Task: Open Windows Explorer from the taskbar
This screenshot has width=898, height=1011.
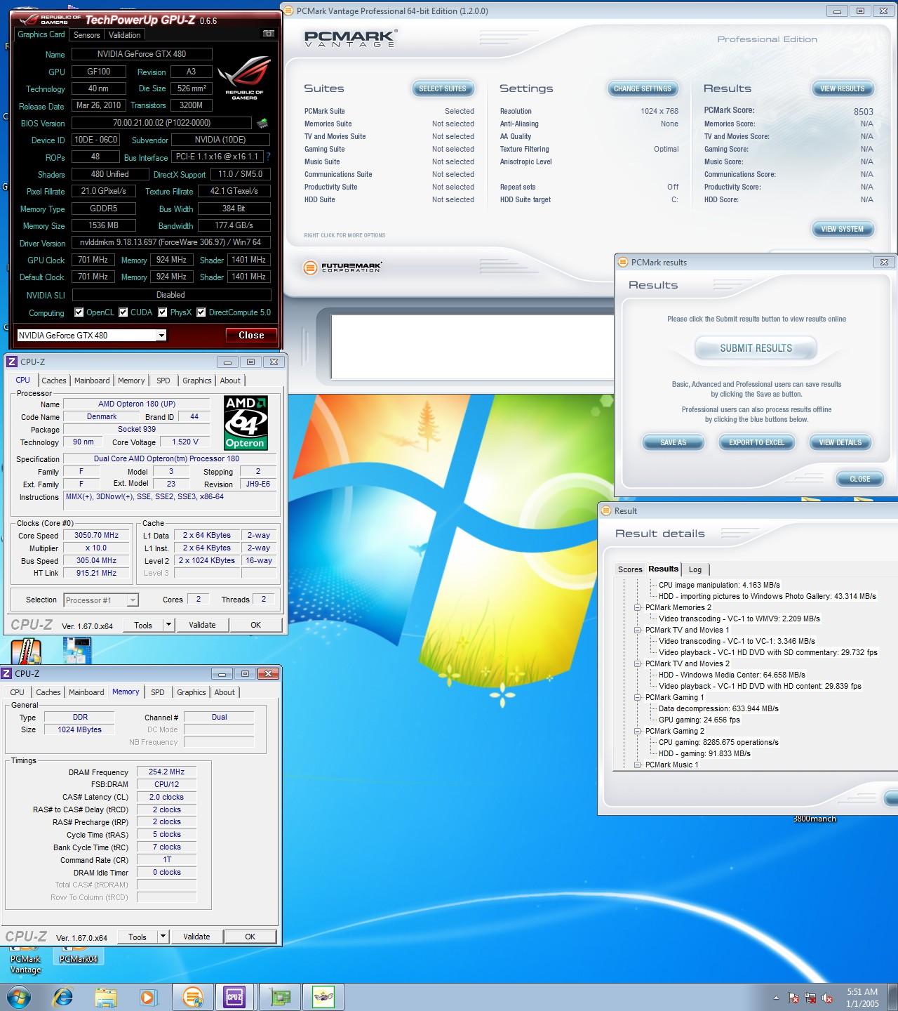Action: click(x=106, y=996)
